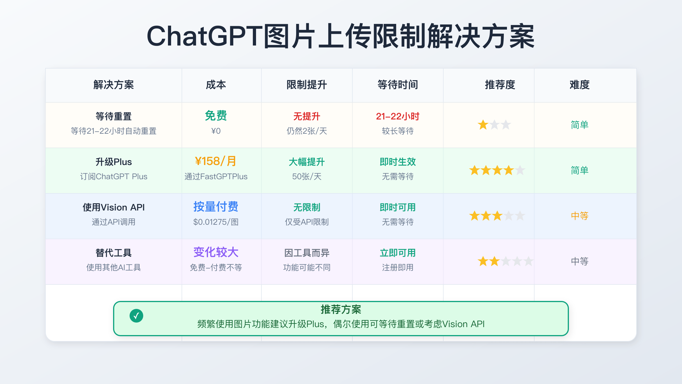Click the red 无提升 label

click(x=307, y=116)
